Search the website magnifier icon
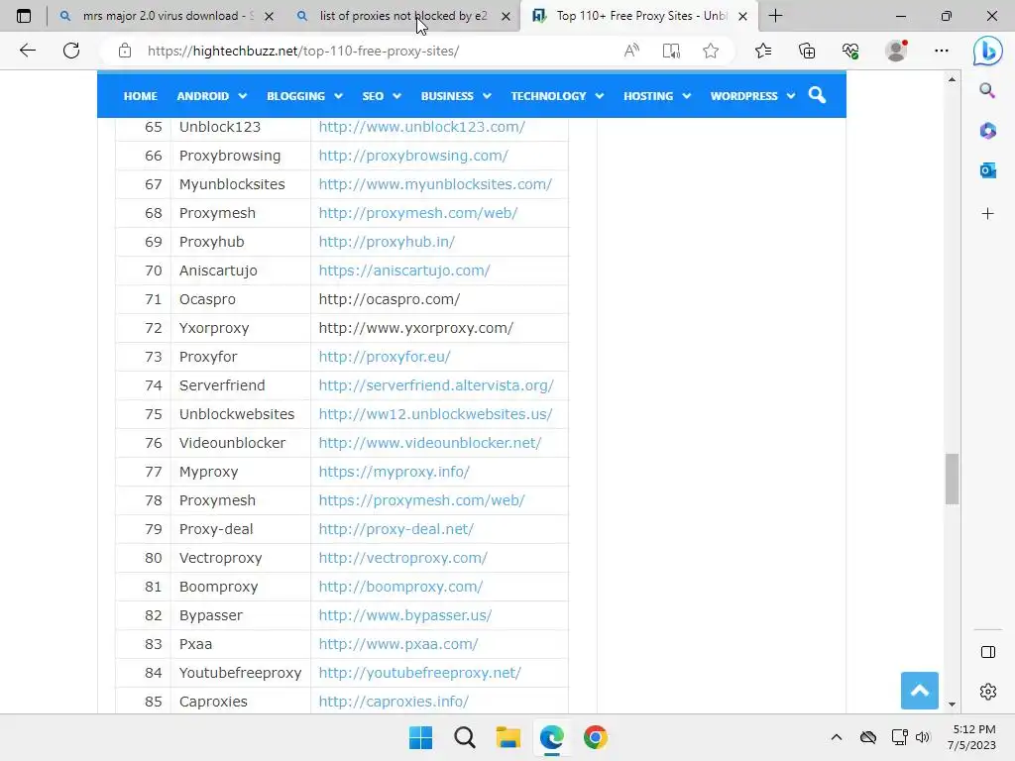This screenshot has width=1015, height=761. (x=817, y=95)
